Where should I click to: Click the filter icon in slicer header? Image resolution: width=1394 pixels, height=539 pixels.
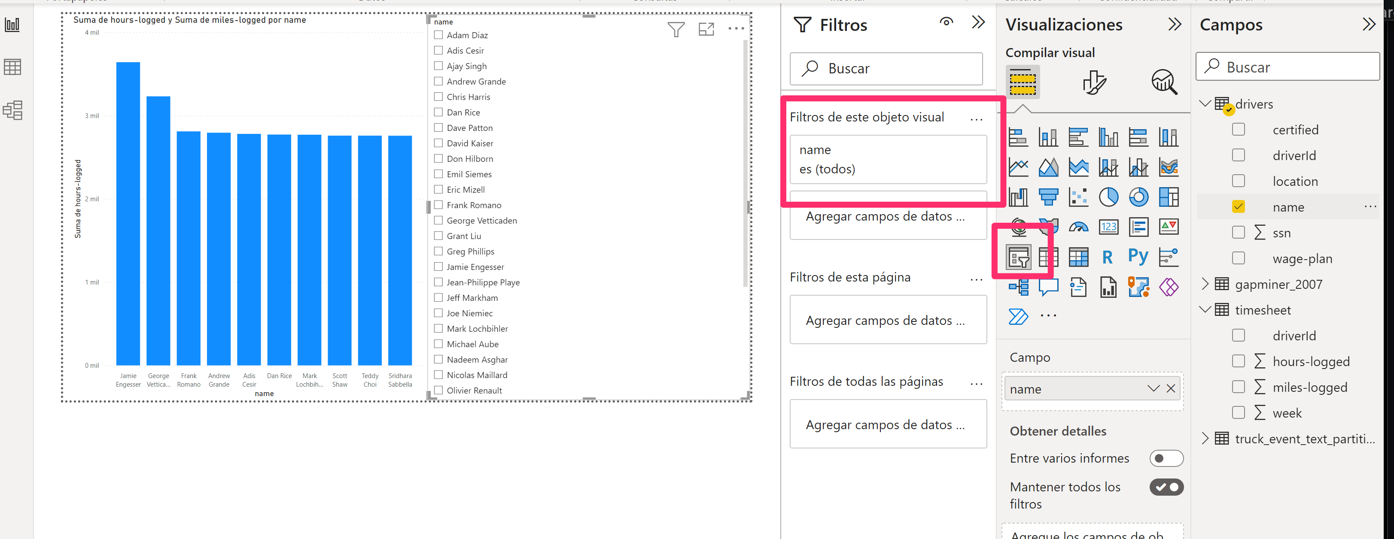coord(676,29)
